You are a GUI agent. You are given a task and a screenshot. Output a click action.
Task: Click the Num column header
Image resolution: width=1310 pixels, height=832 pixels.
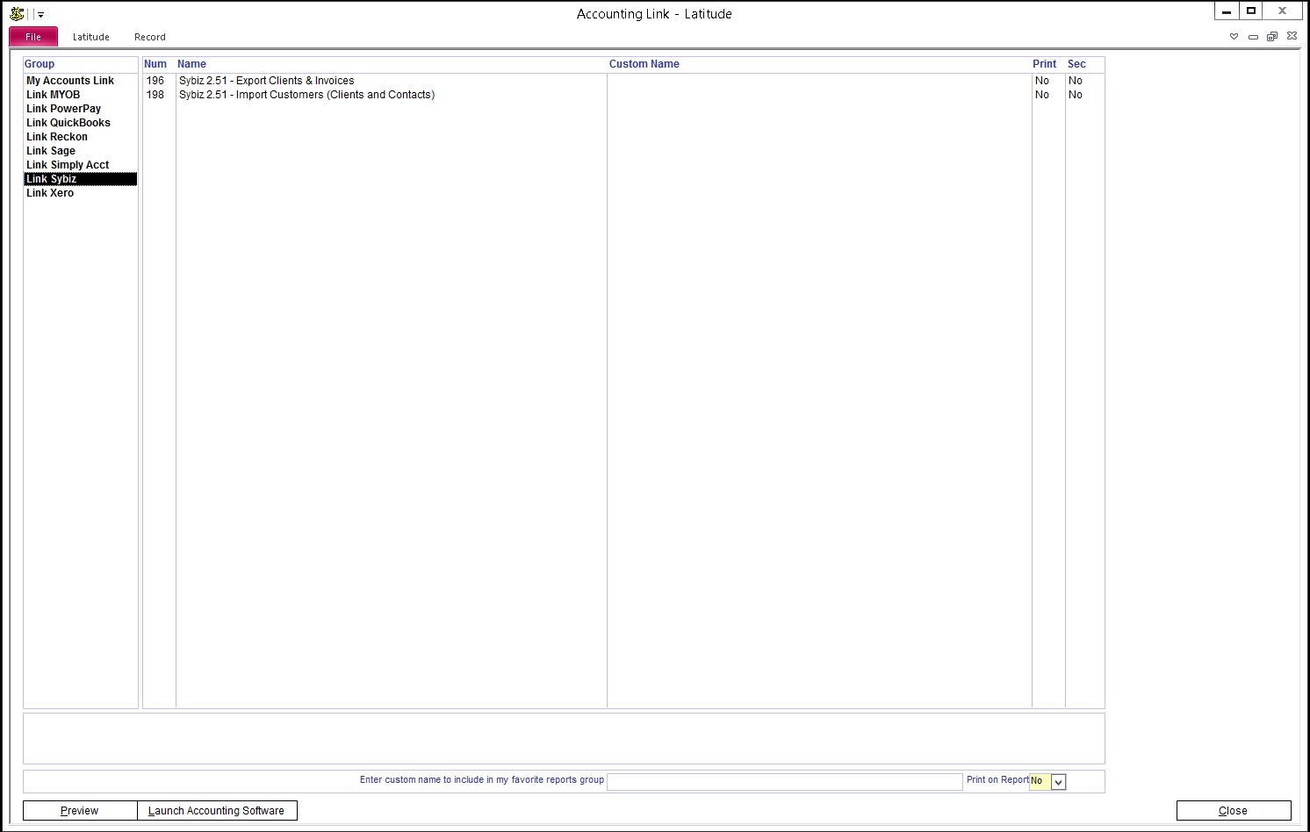pos(155,64)
